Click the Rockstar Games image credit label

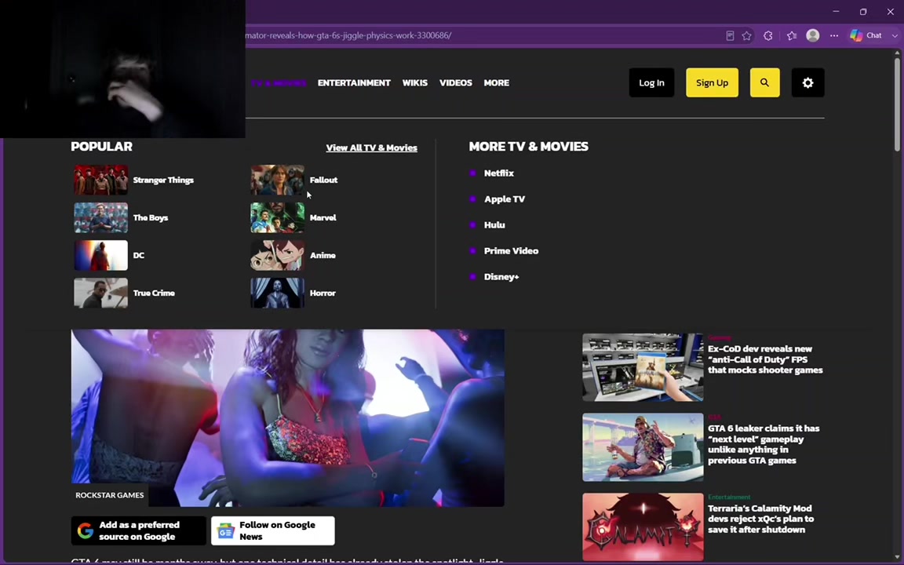[110, 494]
